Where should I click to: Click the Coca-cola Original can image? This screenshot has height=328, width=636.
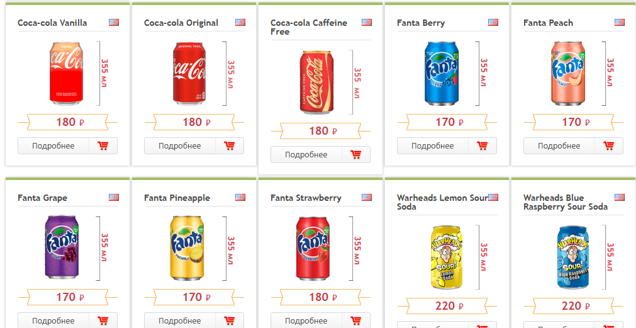pyautogui.click(x=189, y=73)
